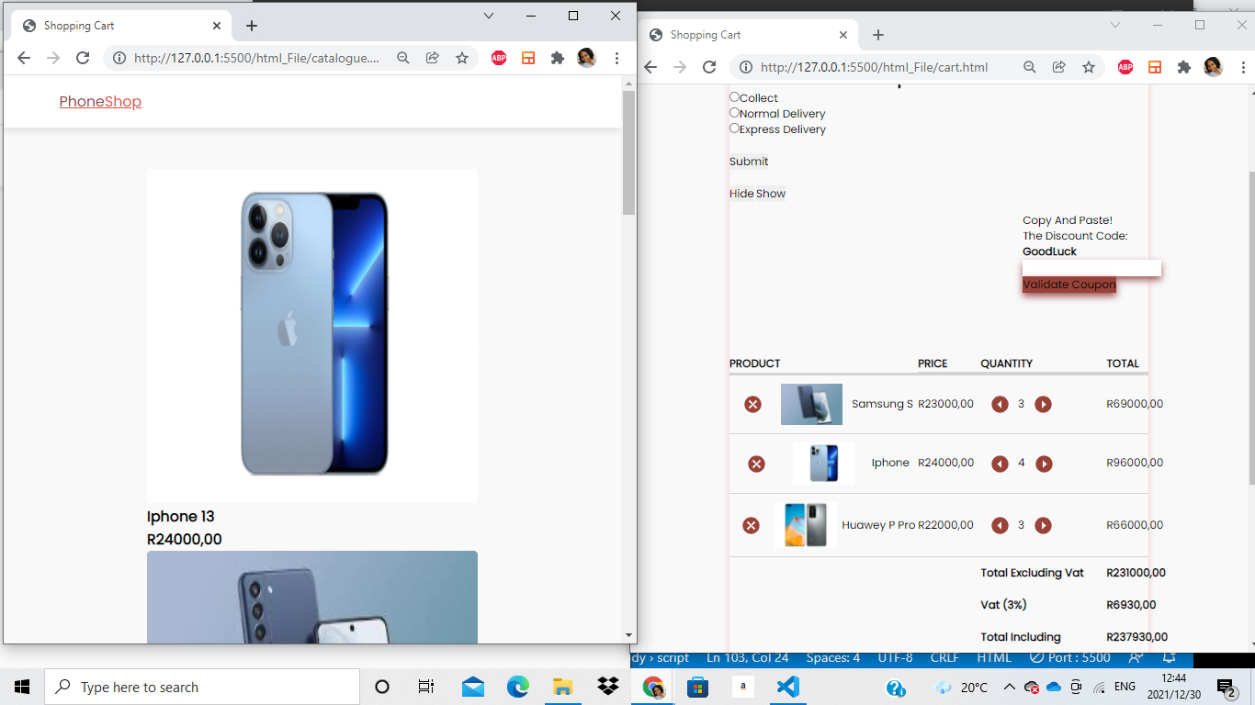The image size is (1255, 705).
Task: Open the PhoneShop link in catalogue window
Action: point(100,102)
